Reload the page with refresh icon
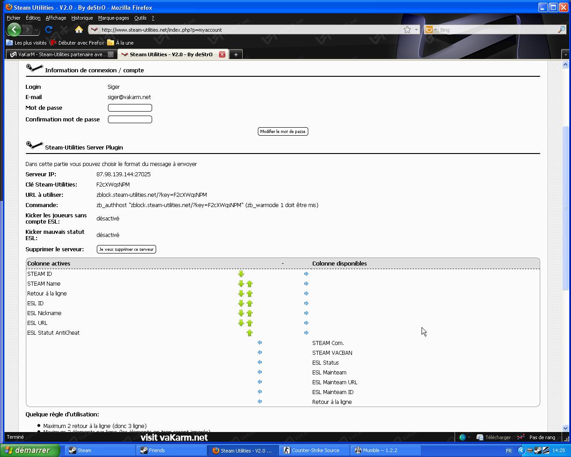This screenshot has height=457, width=571. point(49,30)
